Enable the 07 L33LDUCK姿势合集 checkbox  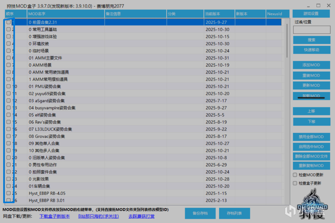pos(9,129)
